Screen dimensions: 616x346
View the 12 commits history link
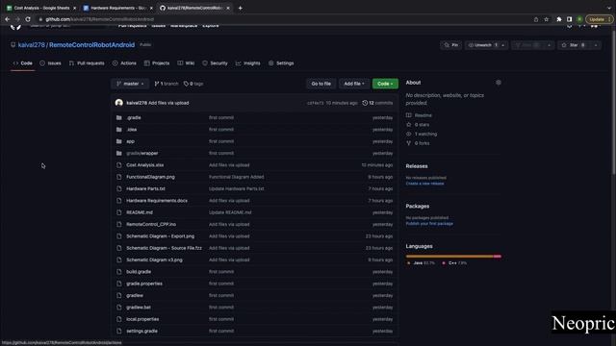(377, 103)
